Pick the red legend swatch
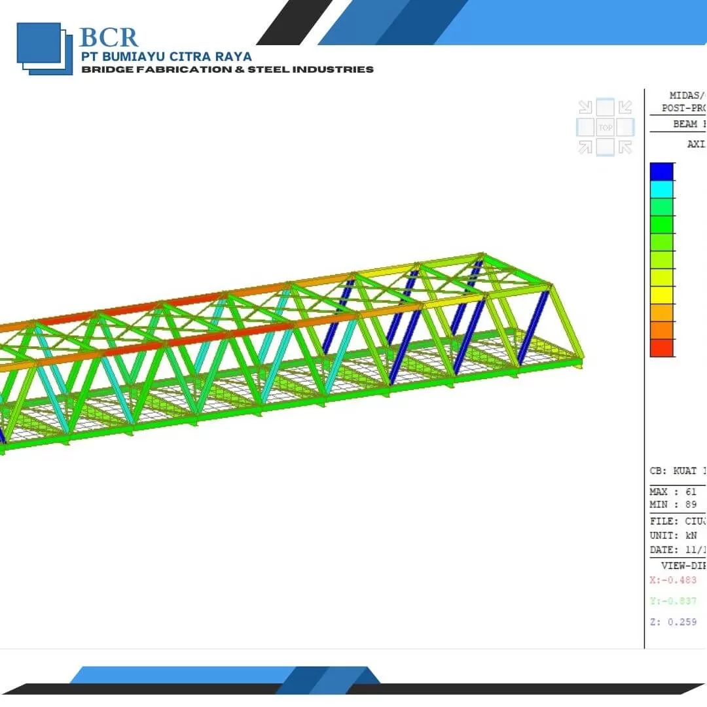The width and height of the screenshot is (707, 707). click(x=661, y=348)
